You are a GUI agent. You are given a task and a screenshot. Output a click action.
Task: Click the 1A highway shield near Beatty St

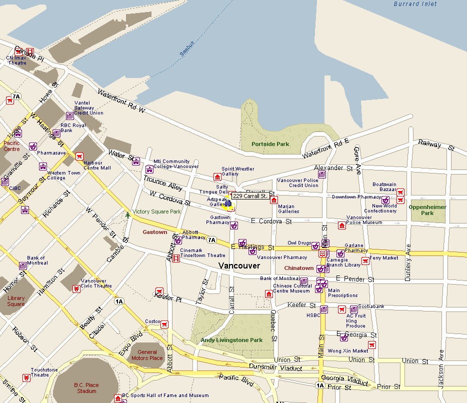click(119, 301)
